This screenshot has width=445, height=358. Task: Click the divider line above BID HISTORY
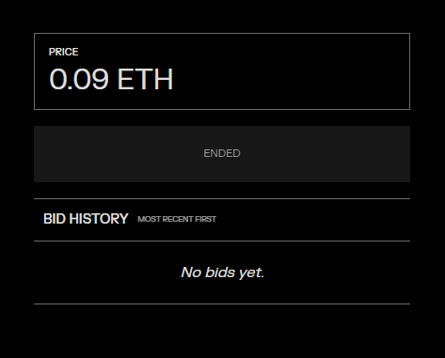pos(222,198)
